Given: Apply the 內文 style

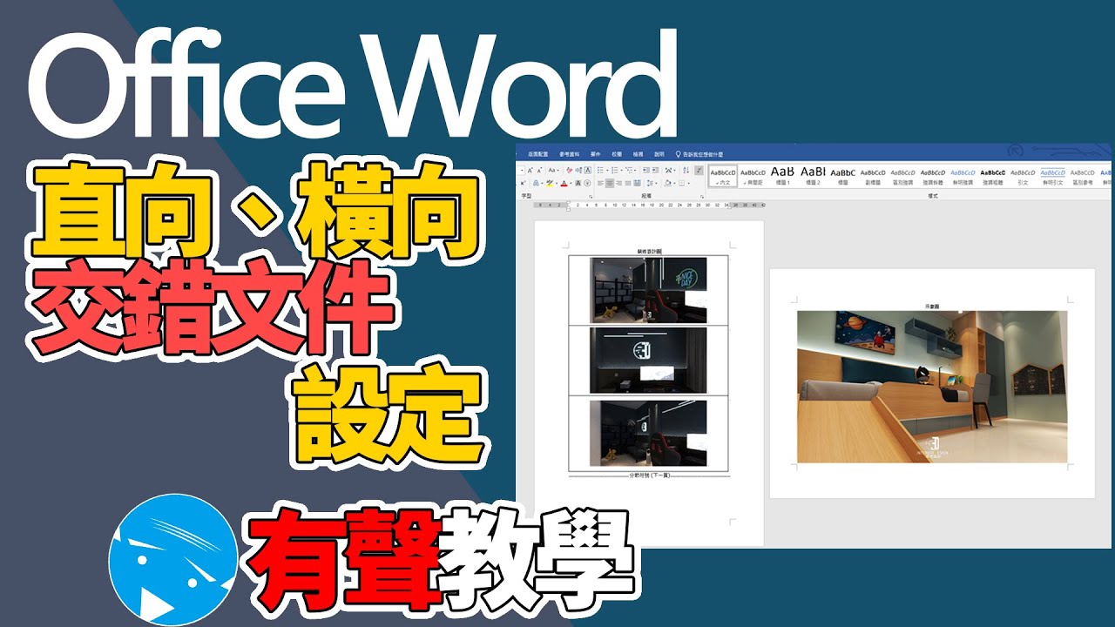Looking at the screenshot, I should coord(723,177).
